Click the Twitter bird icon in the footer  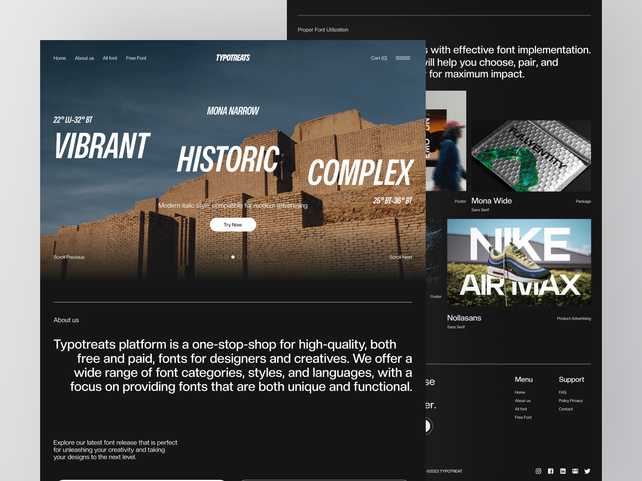pyautogui.click(x=587, y=471)
